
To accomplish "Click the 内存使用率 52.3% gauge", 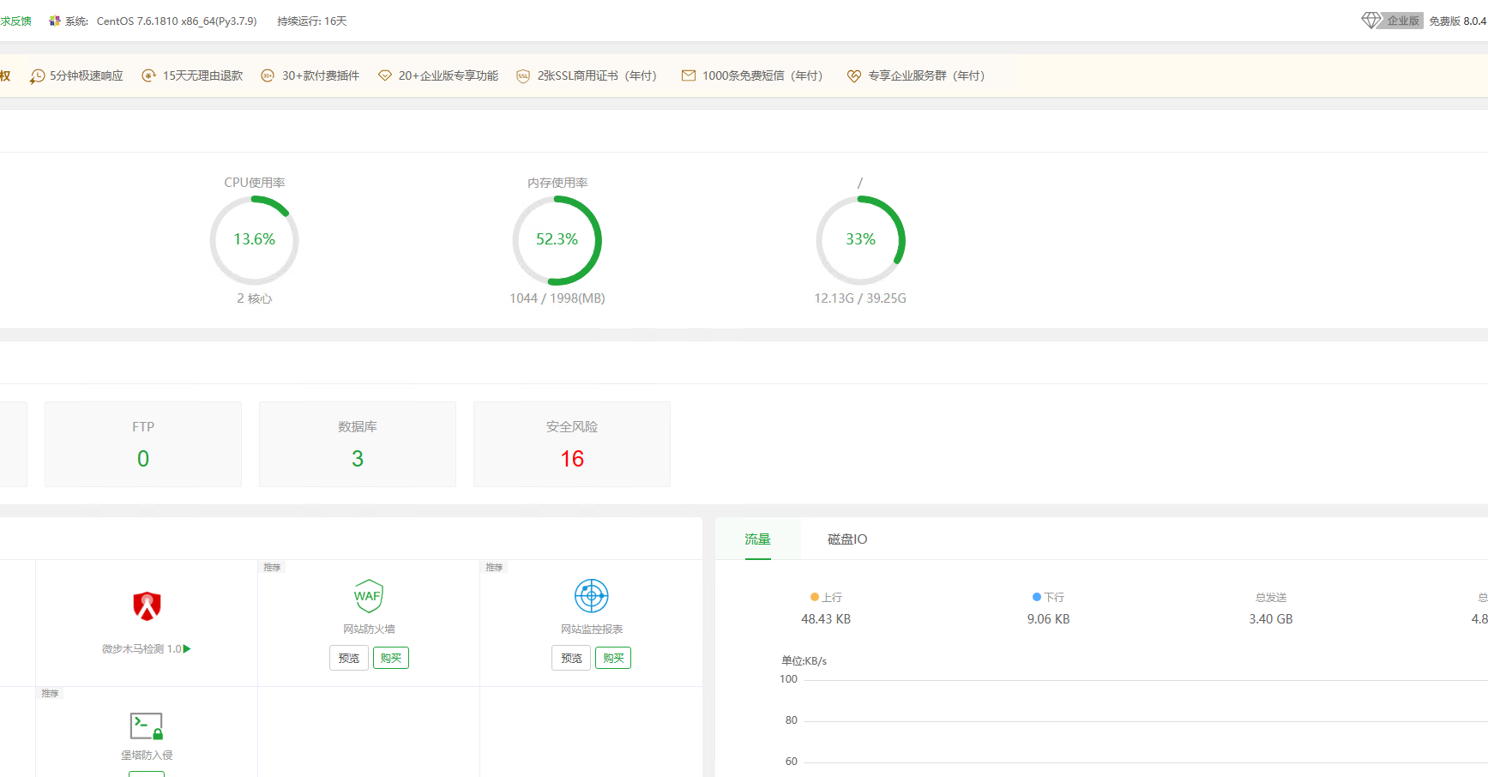I will point(557,240).
